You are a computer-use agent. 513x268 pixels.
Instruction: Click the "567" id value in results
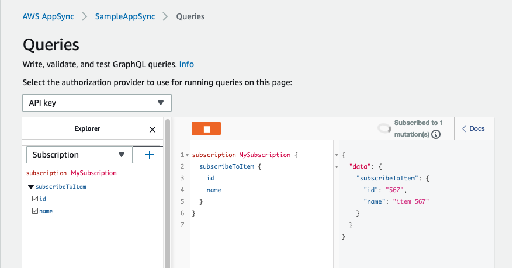click(394, 190)
